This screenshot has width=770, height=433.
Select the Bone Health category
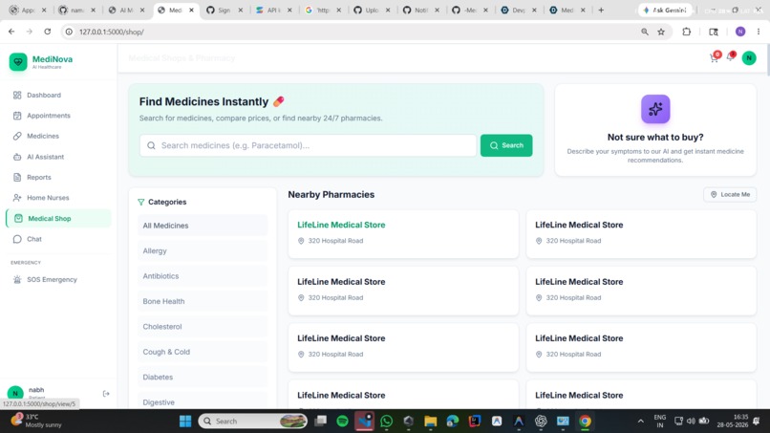click(x=203, y=301)
